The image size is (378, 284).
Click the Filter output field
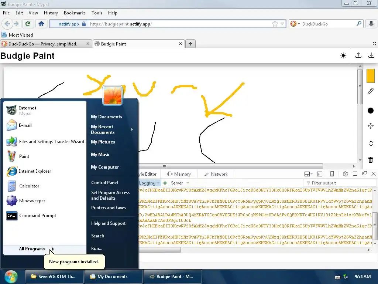click(340, 183)
